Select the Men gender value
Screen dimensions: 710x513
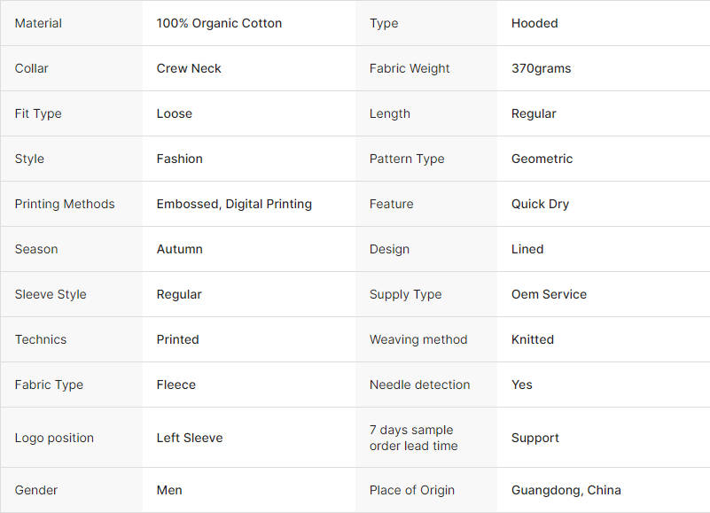coord(169,490)
